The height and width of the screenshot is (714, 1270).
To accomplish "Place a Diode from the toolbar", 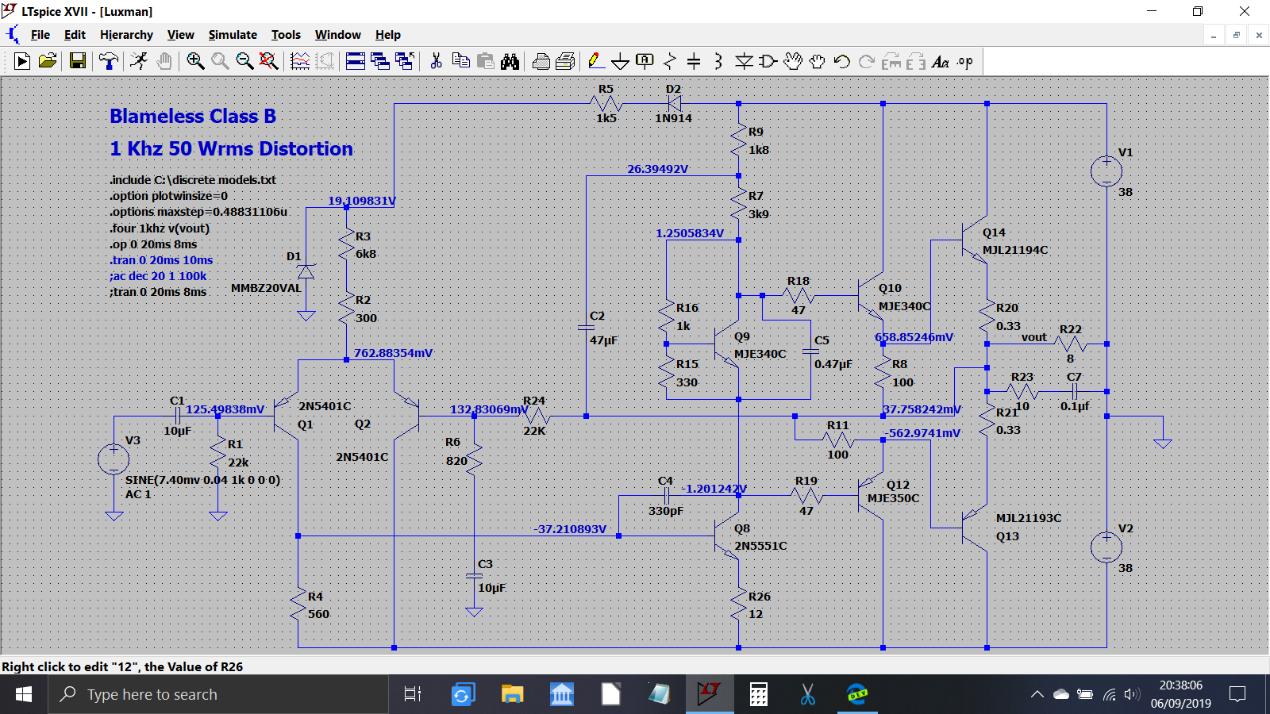I will pyautogui.click(x=744, y=61).
